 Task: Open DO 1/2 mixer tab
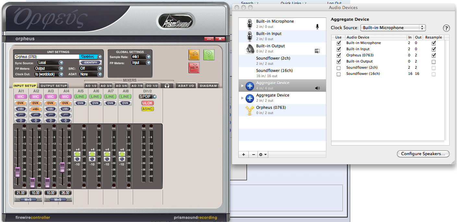(x=152, y=86)
